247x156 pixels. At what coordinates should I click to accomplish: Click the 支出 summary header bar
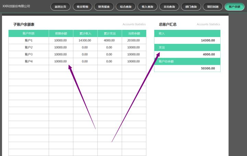(187, 47)
